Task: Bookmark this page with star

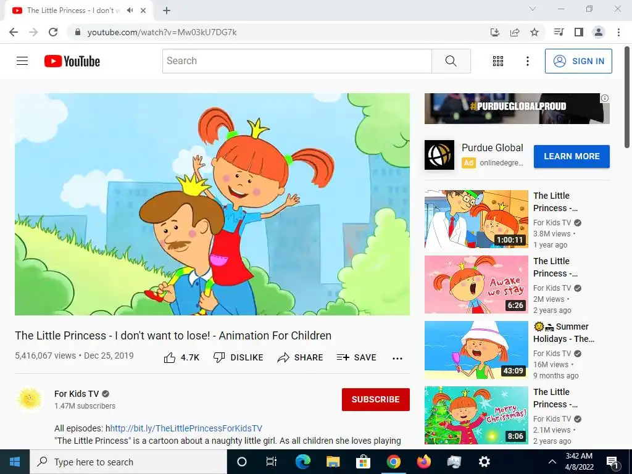Action: coord(534,32)
